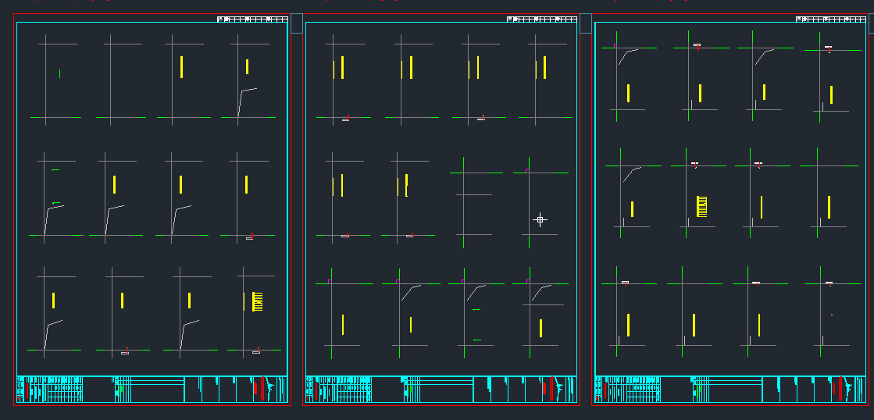Click the white crosshair cursor in middle sheet
874x420 pixels.
click(540, 220)
